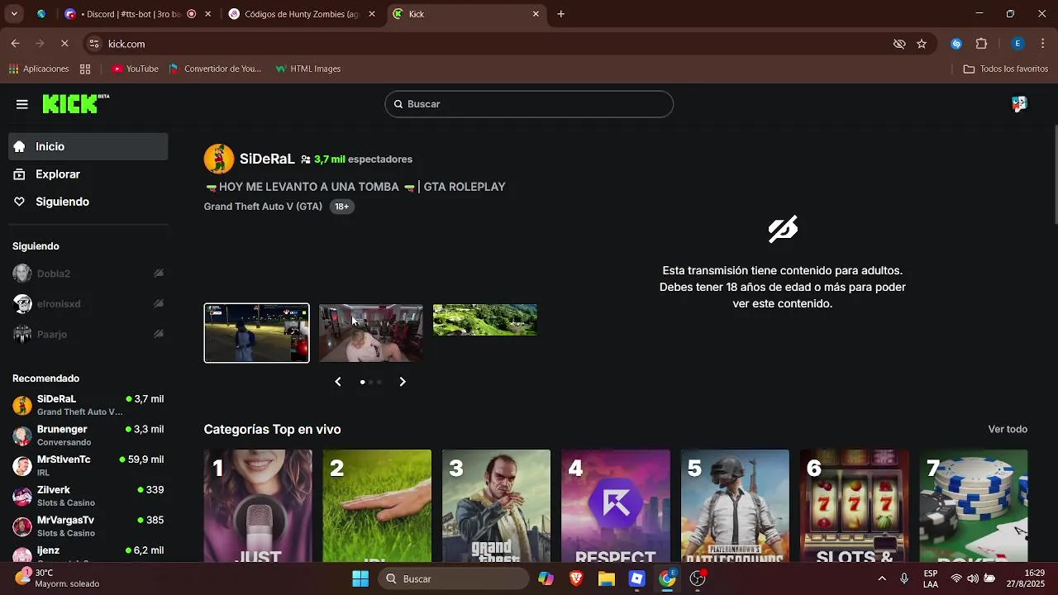Select the GTA night street stream thumbnail

[x=257, y=333]
